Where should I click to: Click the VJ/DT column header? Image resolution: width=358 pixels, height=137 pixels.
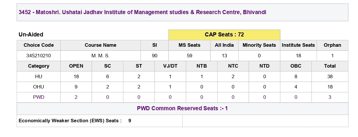tap(170, 66)
